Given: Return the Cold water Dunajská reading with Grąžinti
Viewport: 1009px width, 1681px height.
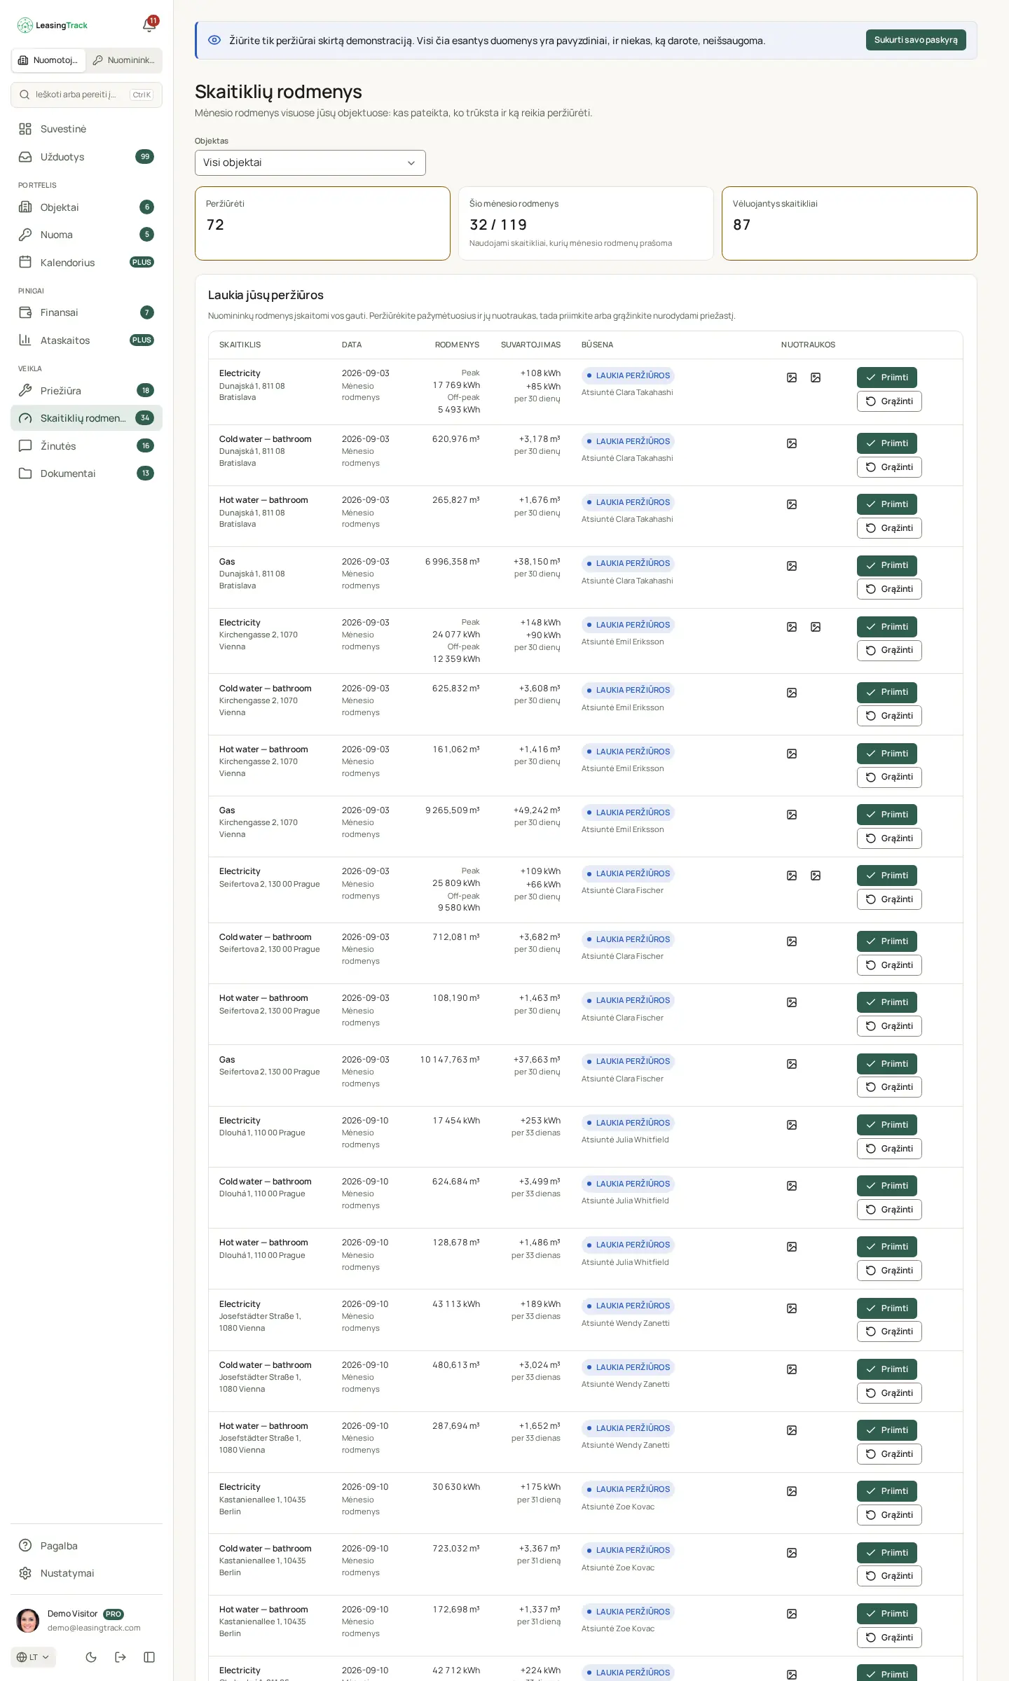Looking at the screenshot, I should 889,467.
